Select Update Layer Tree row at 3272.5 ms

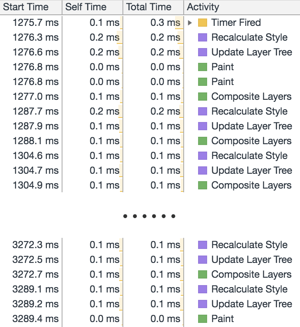[x=252, y=260]
